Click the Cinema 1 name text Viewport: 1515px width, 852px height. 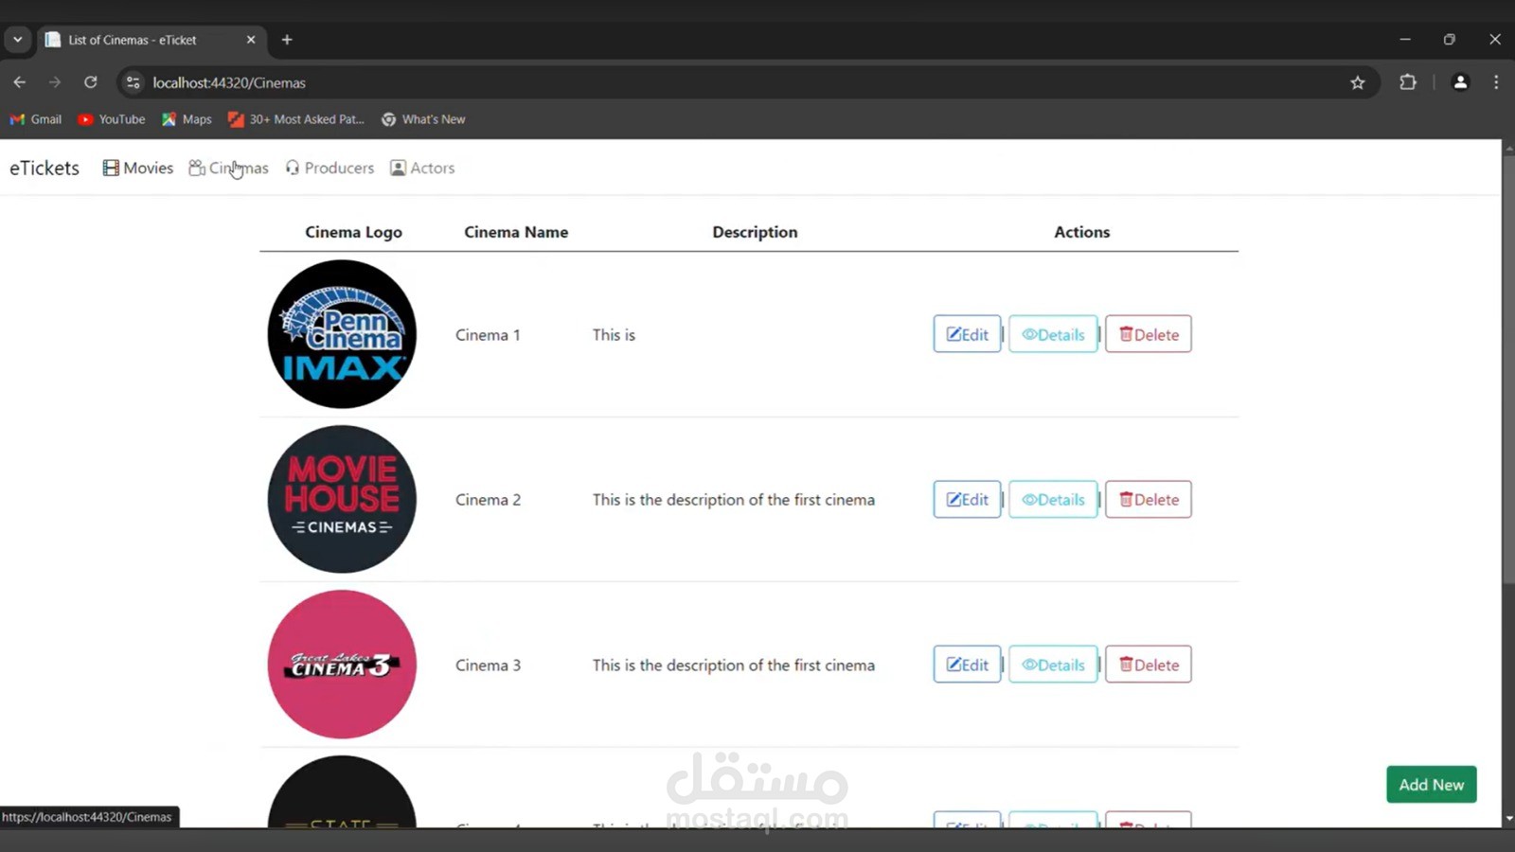[488, 335]
